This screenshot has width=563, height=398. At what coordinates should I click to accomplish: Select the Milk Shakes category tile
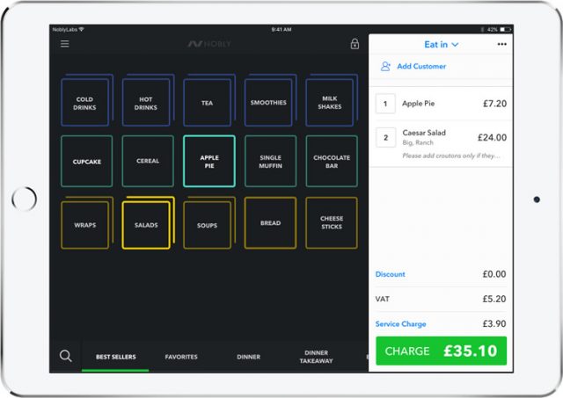point(331,104)
